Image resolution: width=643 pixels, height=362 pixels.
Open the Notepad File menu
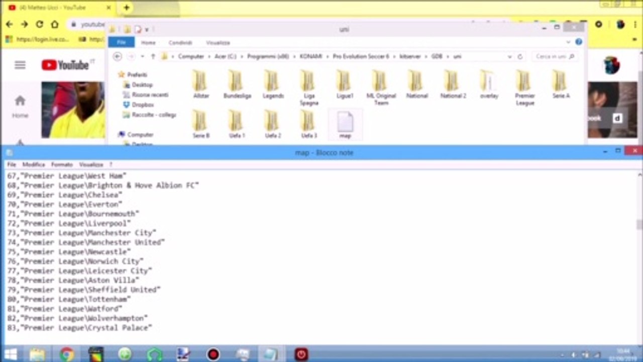[x=12, y=164]
